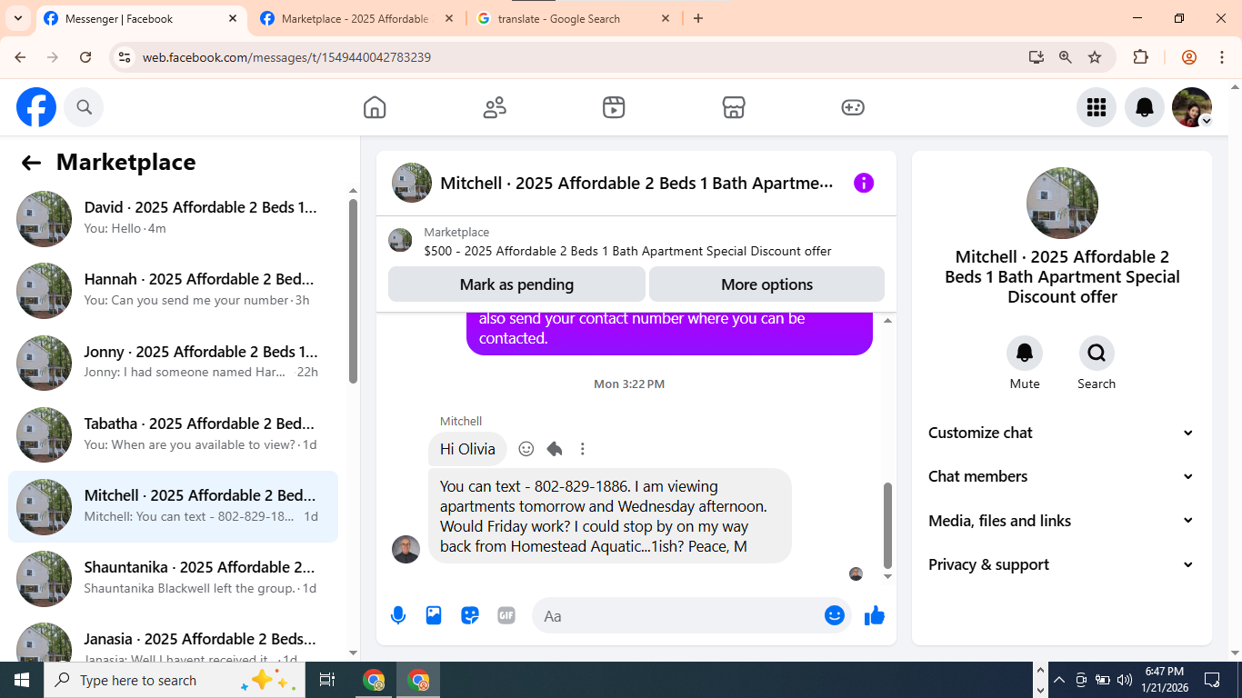1242x698 pixels.
Task: Click the conversation list scrollbar
Action: tap(354, 291)
